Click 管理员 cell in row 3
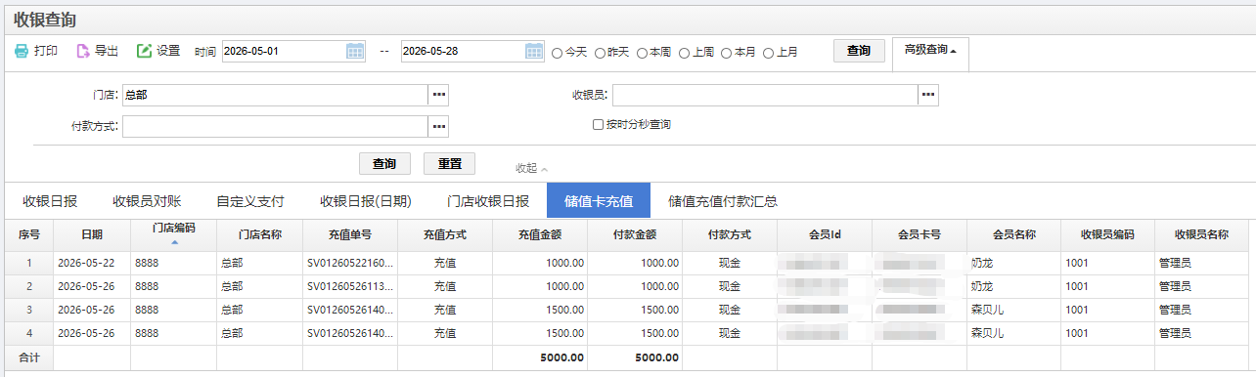This screenshot has width=1256, height=377. coord(1201,310)
